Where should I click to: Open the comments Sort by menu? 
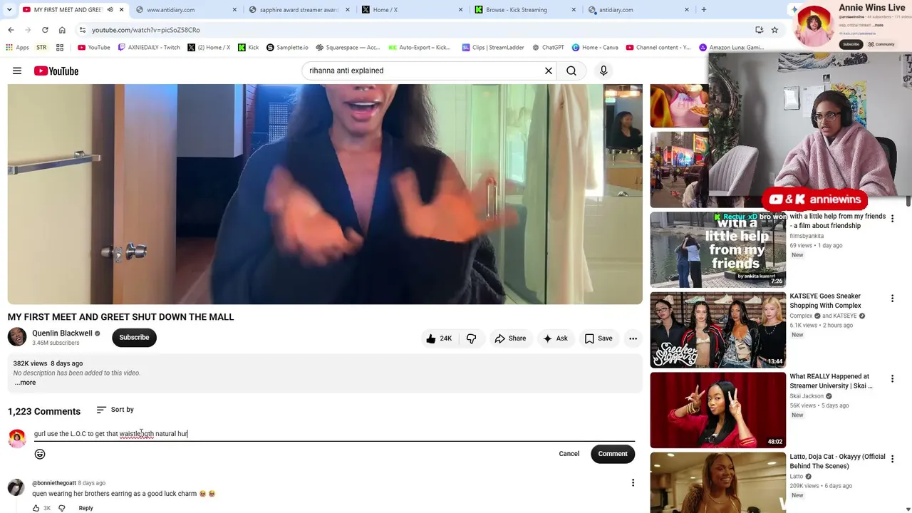point(115,410)
